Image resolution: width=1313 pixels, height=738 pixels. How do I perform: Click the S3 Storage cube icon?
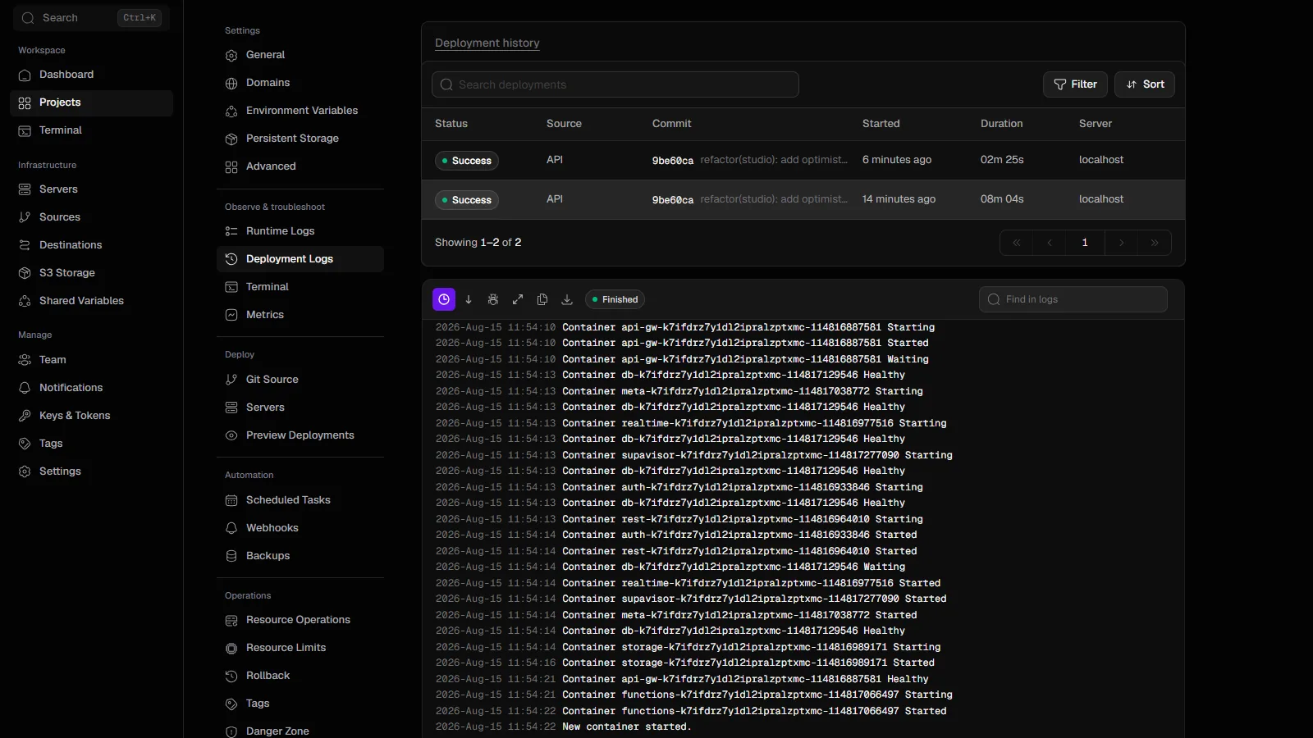point(25,273)
